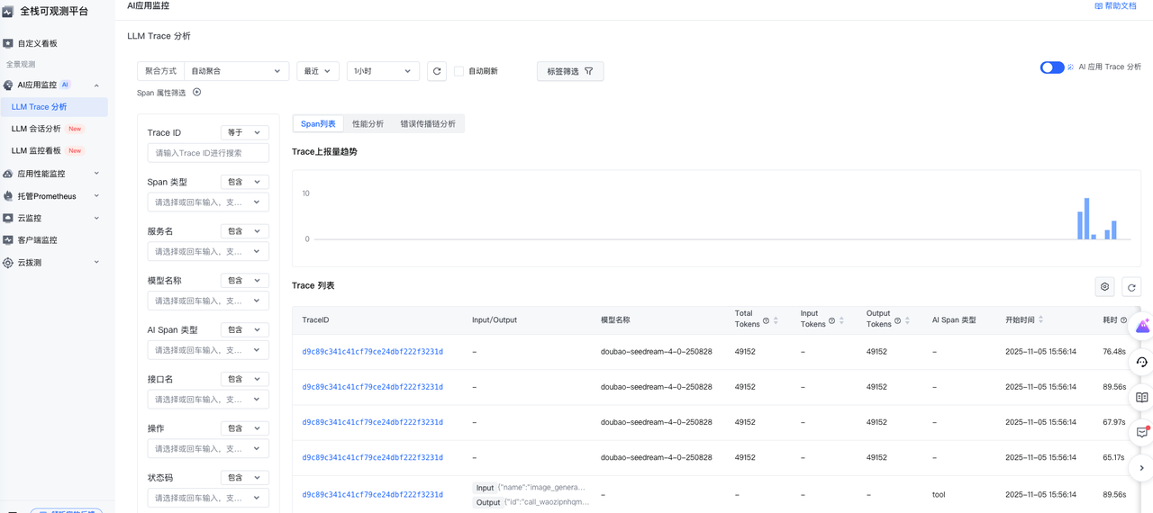Enable the 自动刷新 checkbox
Screen dimensions: 1153x513
click(459, 71)
